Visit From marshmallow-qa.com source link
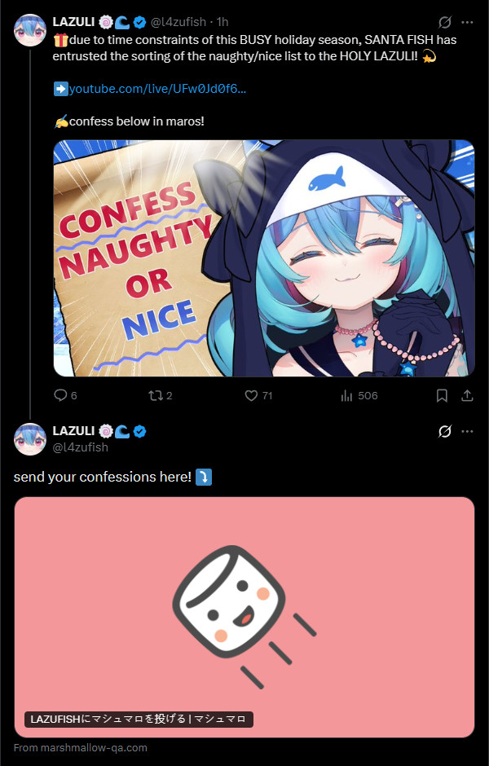489x766 pixels. pyautogui.click(x=80, y=747)
